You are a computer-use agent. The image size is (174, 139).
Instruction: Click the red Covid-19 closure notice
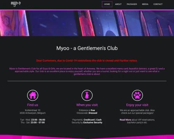pos(87,60)
